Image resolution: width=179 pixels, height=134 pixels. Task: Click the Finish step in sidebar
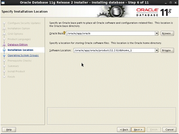pos(11,77)
